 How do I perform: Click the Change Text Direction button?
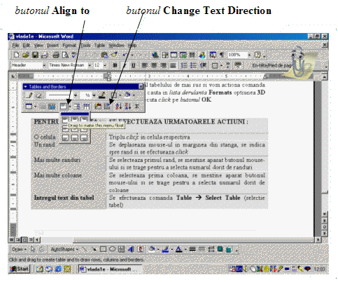(107, 107)
